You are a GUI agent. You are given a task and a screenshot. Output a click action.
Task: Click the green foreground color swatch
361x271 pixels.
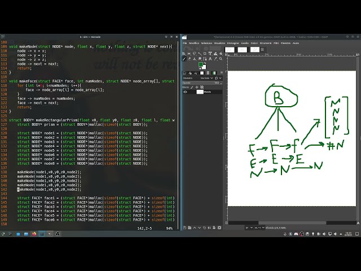pos(201,64)
